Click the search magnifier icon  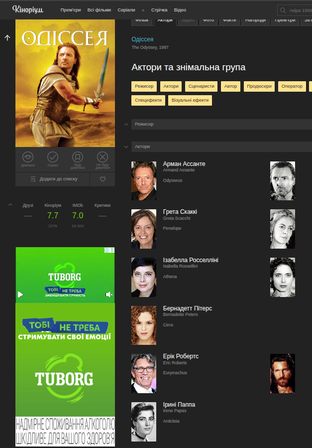pos(283,10)
